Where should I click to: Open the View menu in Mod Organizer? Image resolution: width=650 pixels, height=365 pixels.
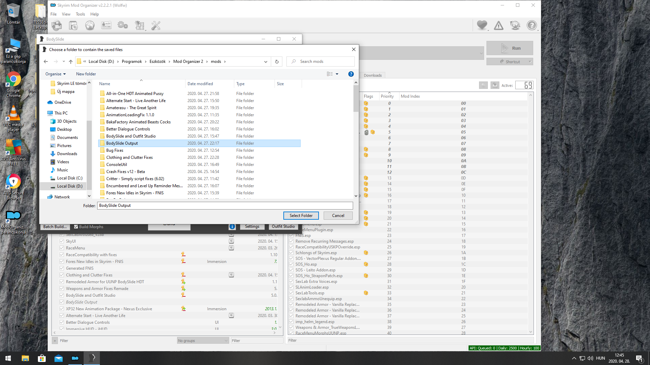[x=66, y=14]
